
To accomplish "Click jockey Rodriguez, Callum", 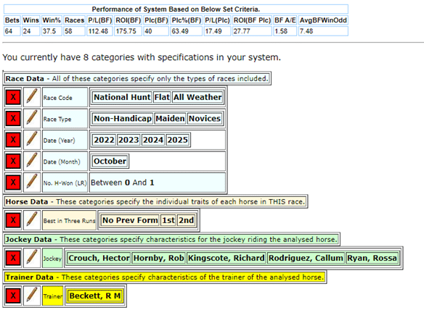I will [x=306, y=258].
